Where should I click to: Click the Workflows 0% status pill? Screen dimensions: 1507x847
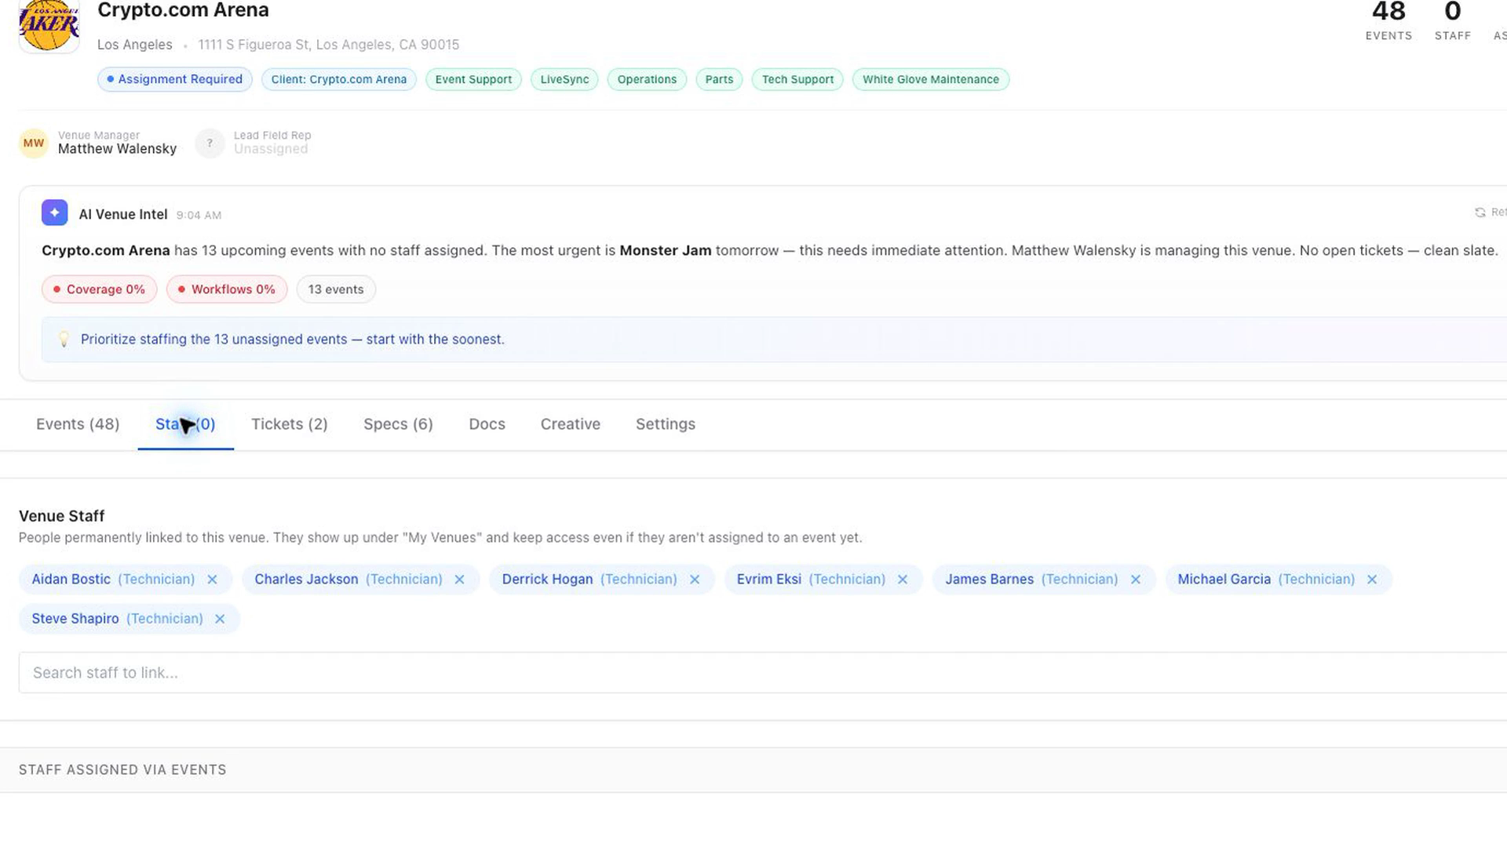click(227, 289)
